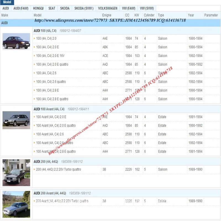Switch to the AUDI (FAW) tab
The height and width of the screenshot is (221, 221).
point(21,8)
